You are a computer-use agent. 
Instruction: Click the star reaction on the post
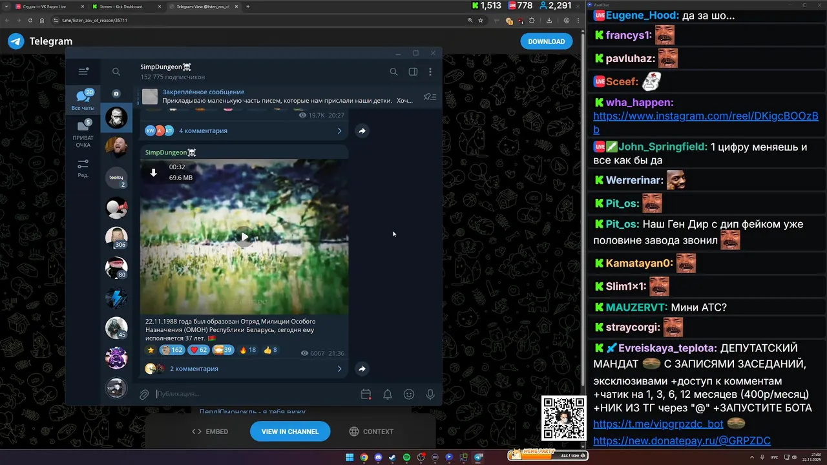151,350
